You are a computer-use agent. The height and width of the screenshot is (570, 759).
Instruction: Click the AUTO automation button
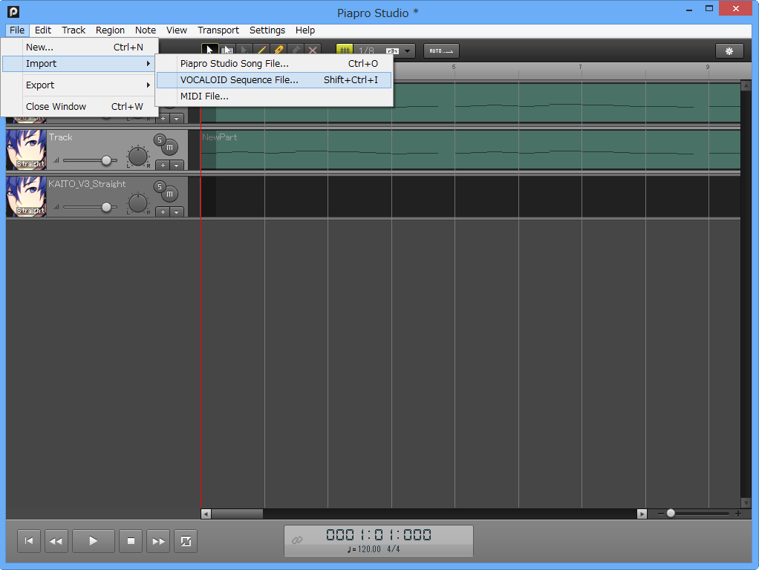[441, 50]
